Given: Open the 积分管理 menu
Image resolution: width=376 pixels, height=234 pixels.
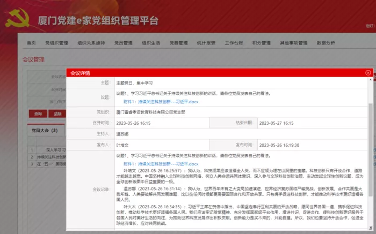Looking at the screenshot, I should [262, 43].
